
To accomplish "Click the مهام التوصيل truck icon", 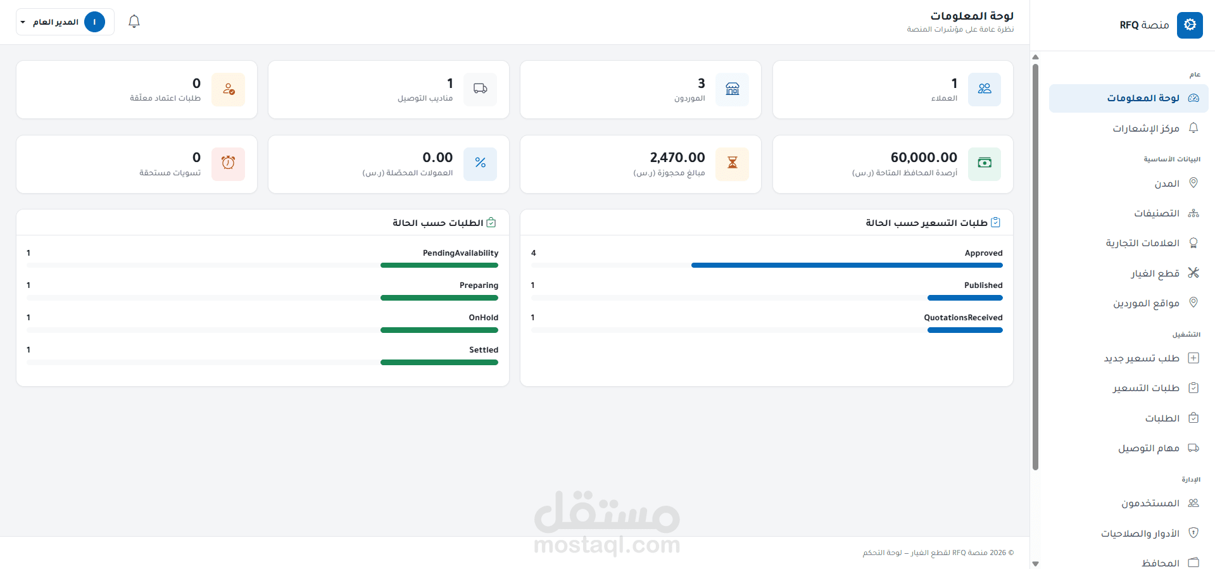I will [1193, 448].
